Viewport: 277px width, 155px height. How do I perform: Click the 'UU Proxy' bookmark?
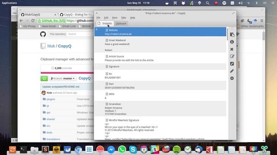click(28, 26)
